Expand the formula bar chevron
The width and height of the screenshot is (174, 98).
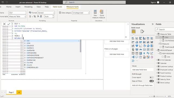pos(128,24)
